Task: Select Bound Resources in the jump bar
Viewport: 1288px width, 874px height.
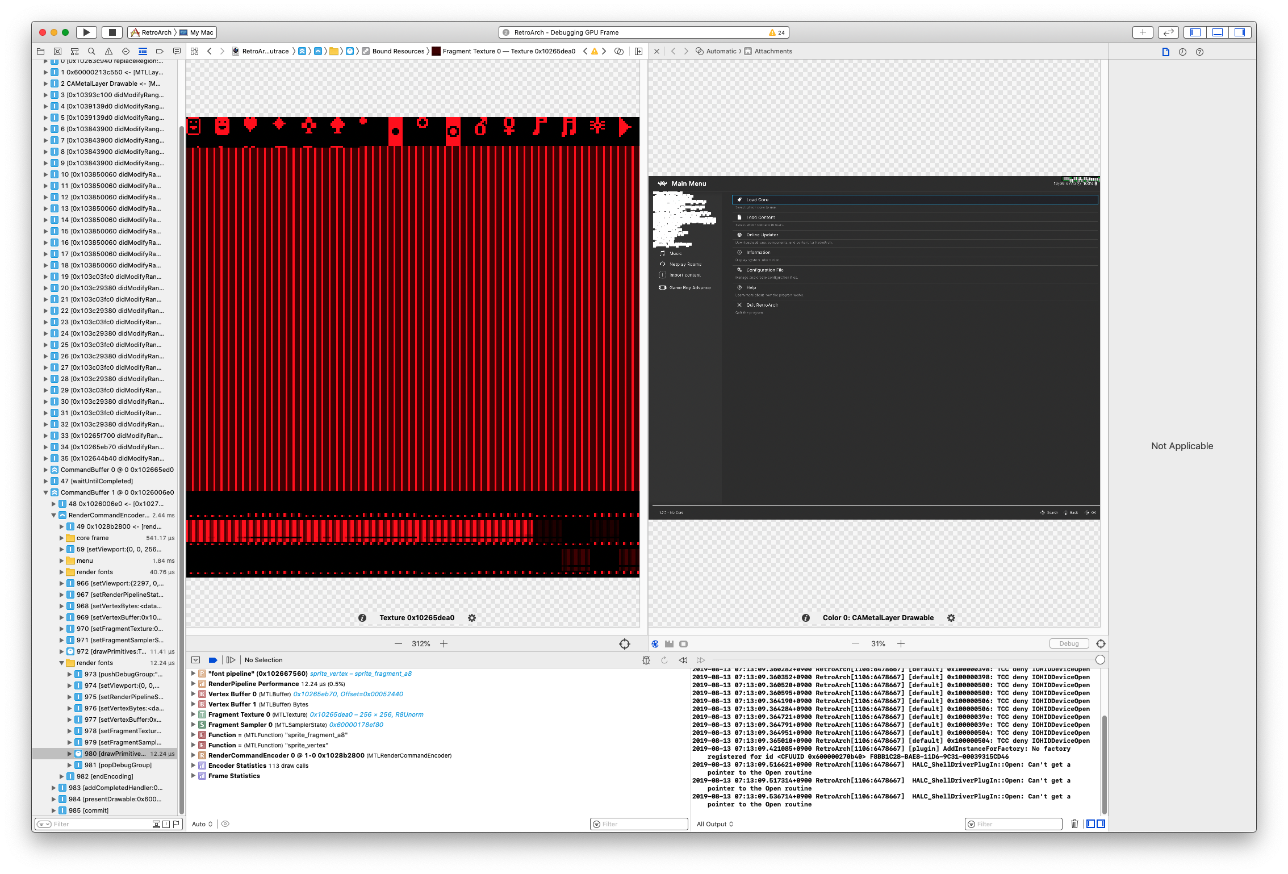Action: click(x=398, y=51)
